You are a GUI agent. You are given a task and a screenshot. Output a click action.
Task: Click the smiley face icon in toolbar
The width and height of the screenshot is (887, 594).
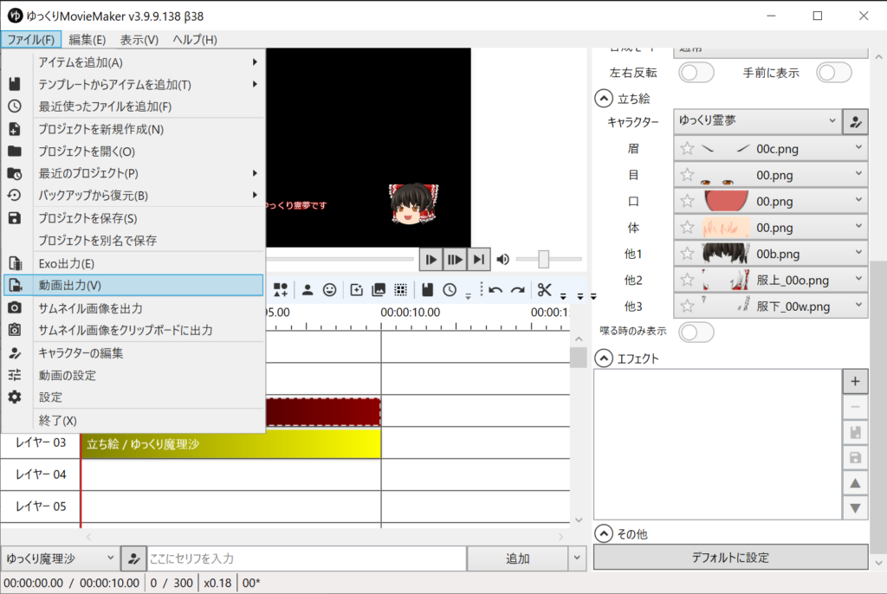[x=329, y=290]
